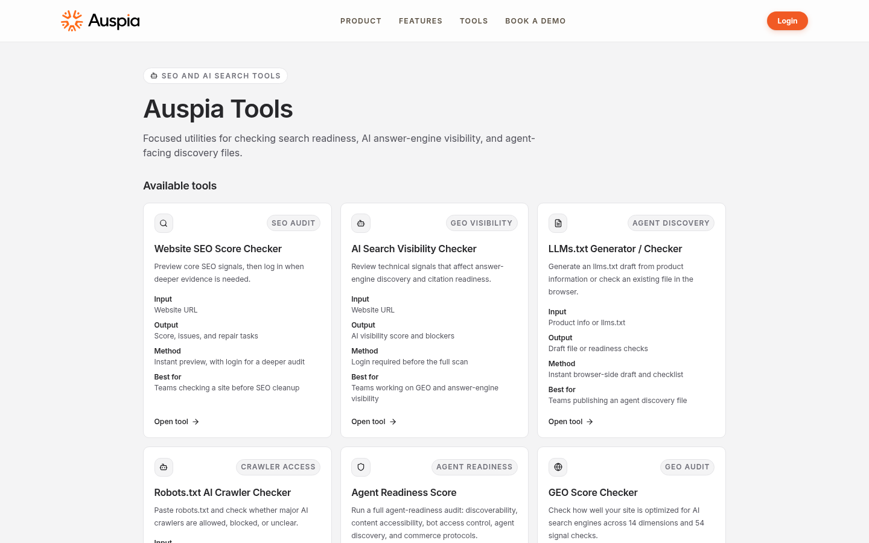Click the robot icon in SEO AND AI SEARCH TOOLS badge
This screenshot has height=543, width=869.
click(154, 76)
